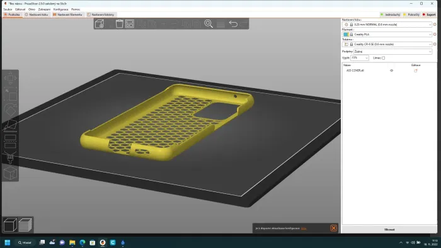Switch to the 3D editor view cube

point(10,225)
